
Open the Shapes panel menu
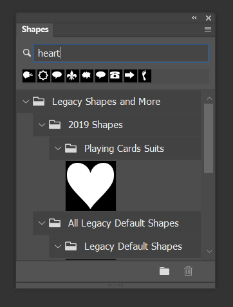pyautogui.click(x=208, y=29)
